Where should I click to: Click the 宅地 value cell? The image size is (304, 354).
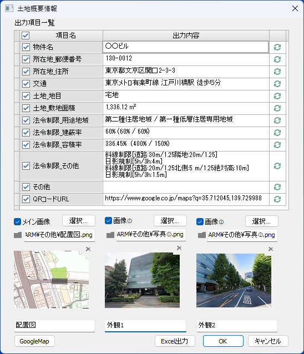pyautogui.click(x=186, y=96)
